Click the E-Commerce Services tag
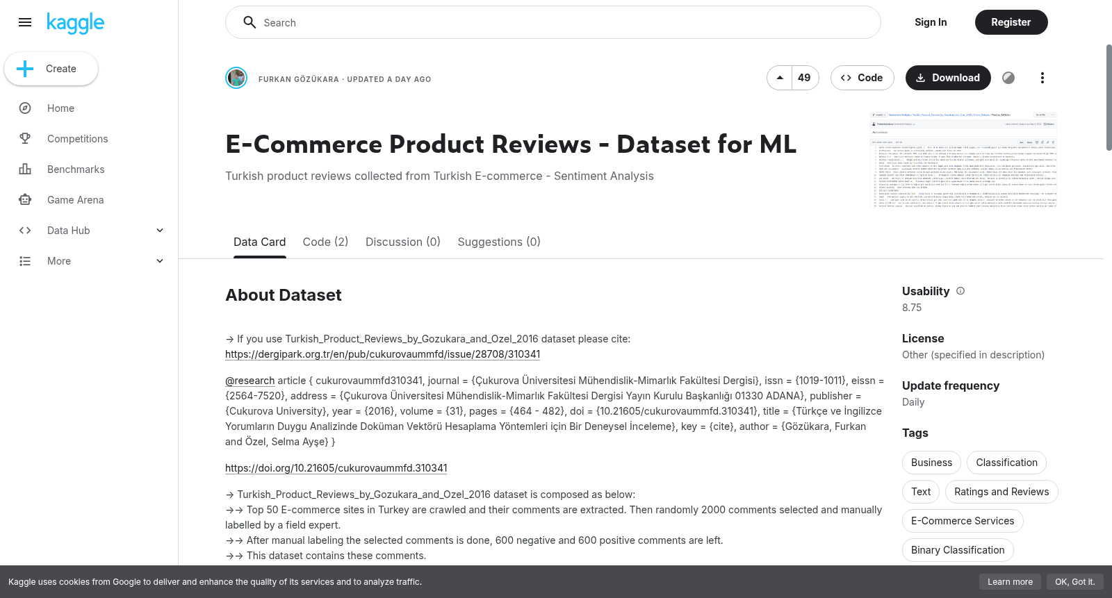The width and height of the screenshot is (1112, 598). tap(963, 521)
